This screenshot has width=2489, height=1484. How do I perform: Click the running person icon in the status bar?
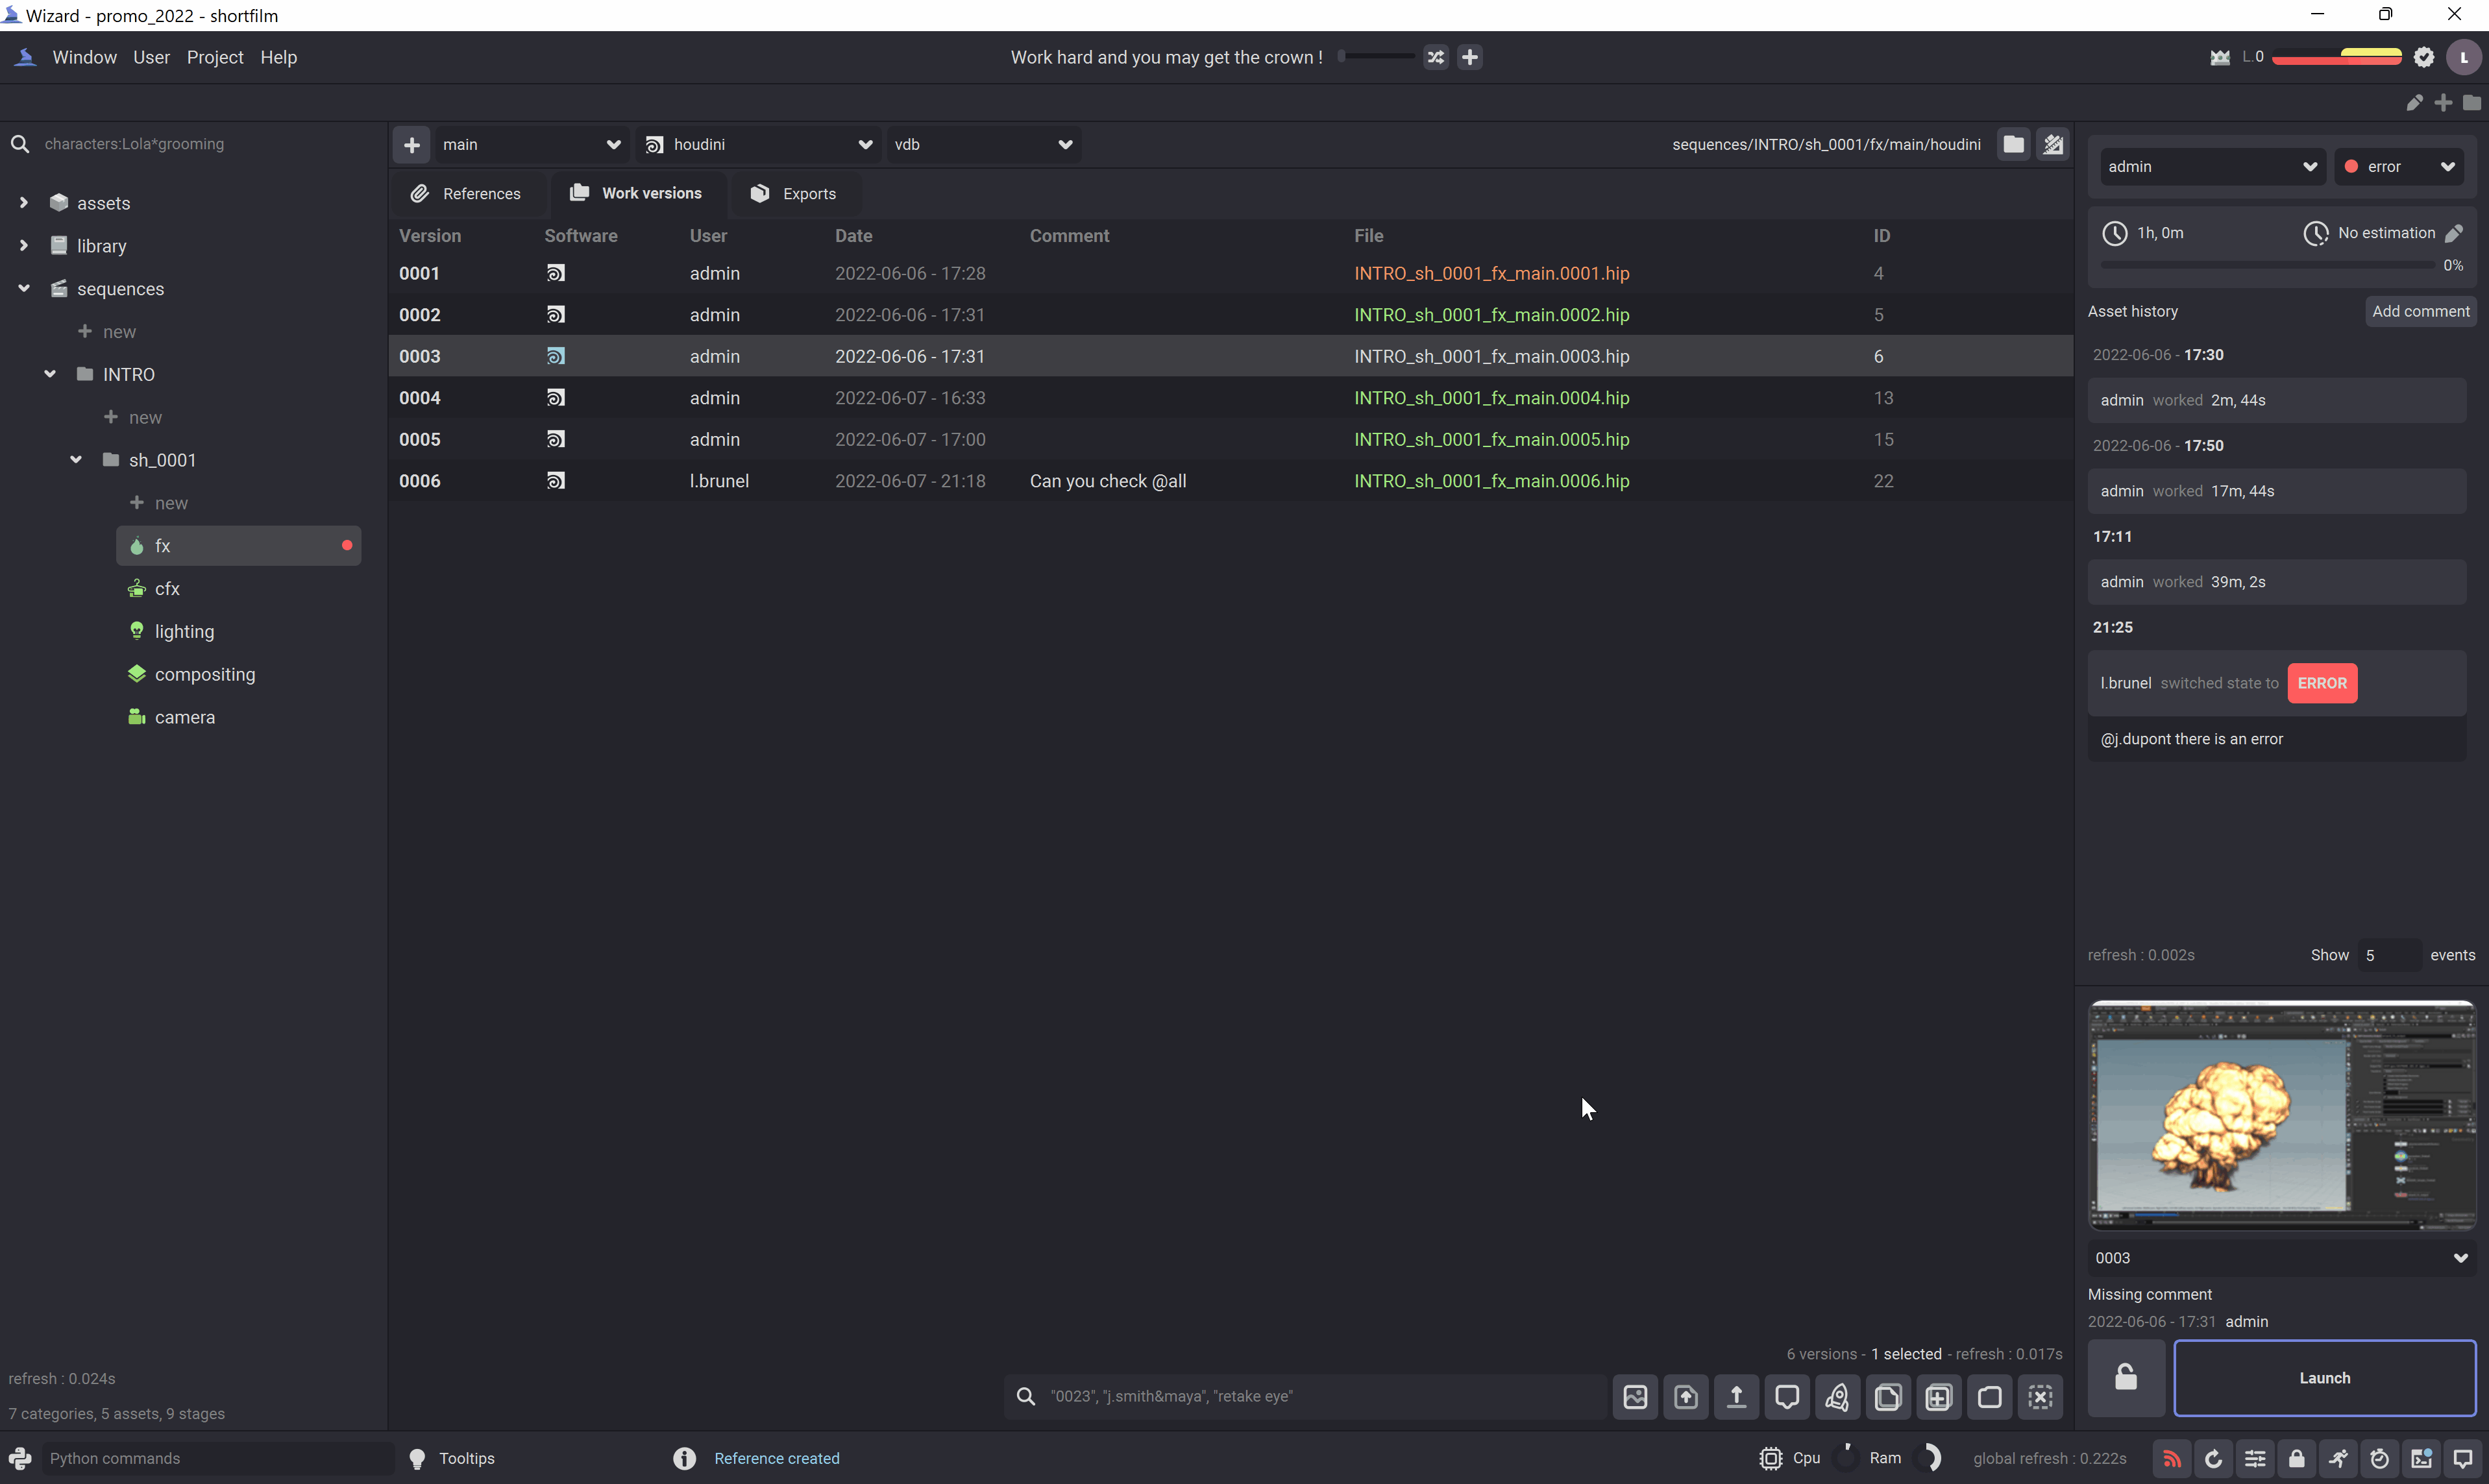[x=2338, y=1459]
